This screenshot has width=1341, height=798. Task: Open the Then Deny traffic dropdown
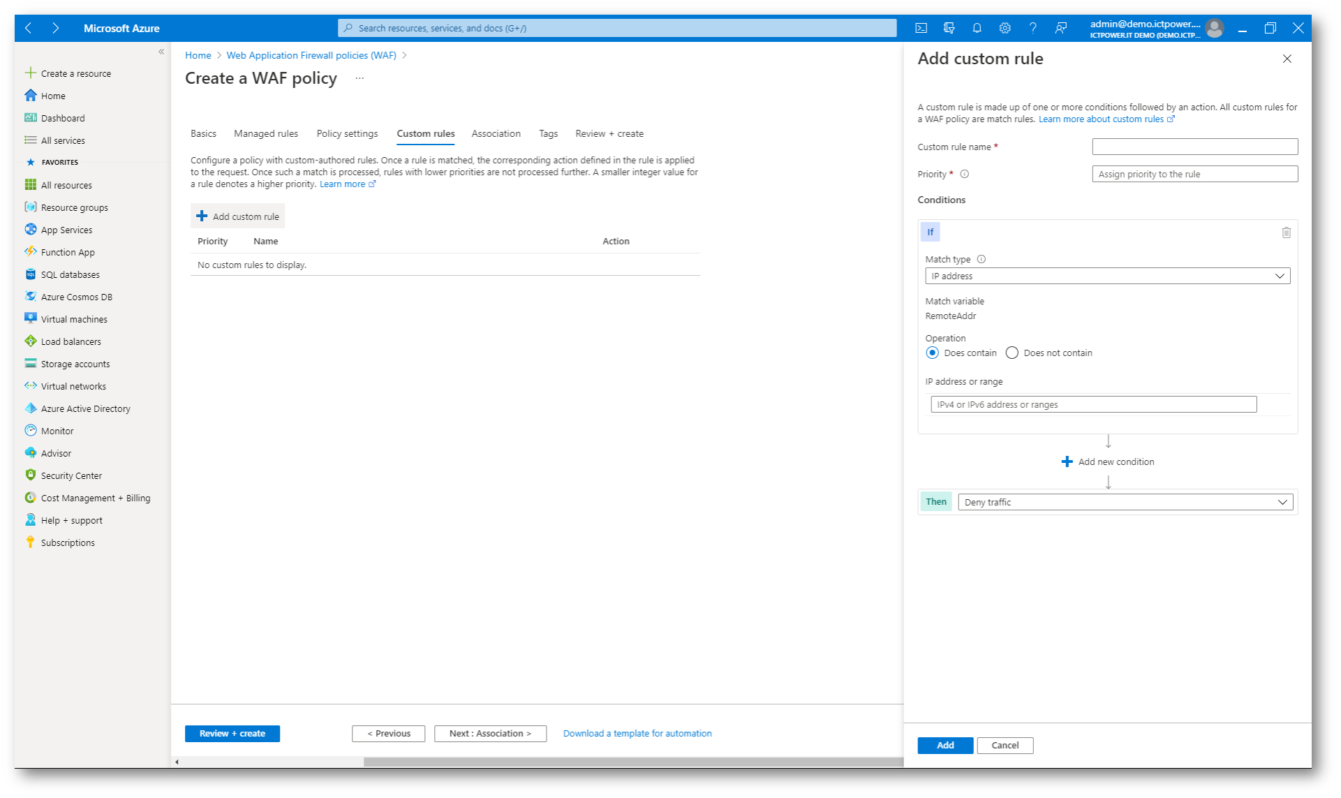click(1125, 502)
